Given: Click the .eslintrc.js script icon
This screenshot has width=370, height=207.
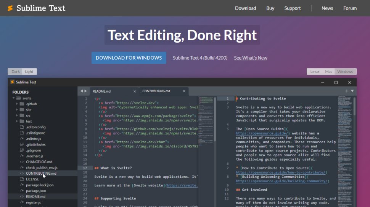Looking at the screenshot, I should pos(22,139).
